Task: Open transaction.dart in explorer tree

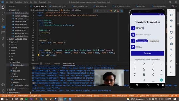Action: coord(20,79)
